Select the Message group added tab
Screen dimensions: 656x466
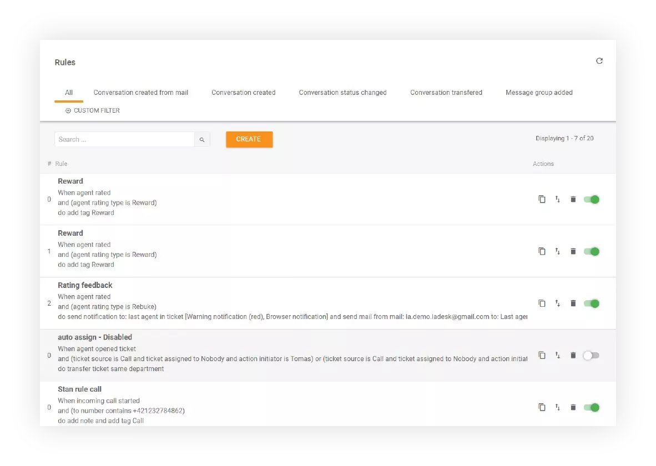tap(539, 93)
